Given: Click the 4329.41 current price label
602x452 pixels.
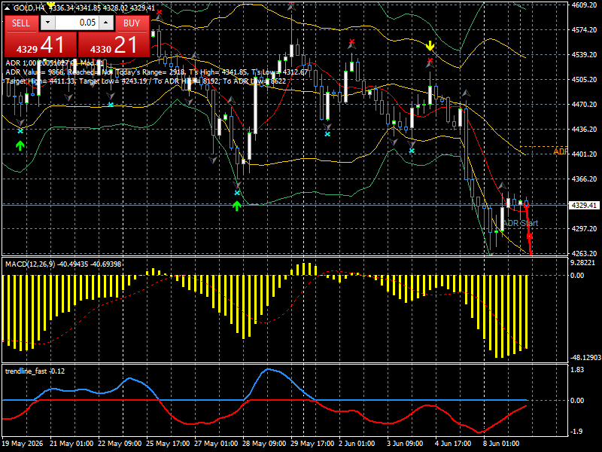Looking at the screenshot, I should coord(584,205).
